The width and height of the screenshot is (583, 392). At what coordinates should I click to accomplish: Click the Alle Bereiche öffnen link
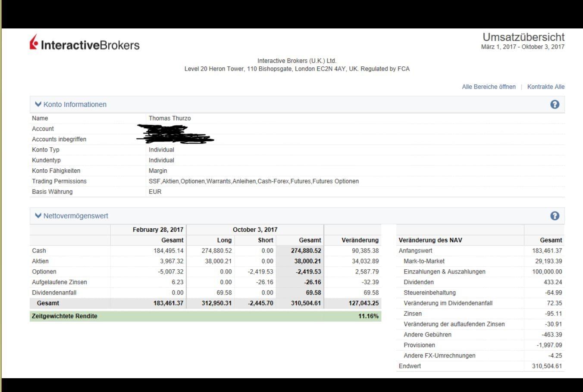[x=489, y=87]
